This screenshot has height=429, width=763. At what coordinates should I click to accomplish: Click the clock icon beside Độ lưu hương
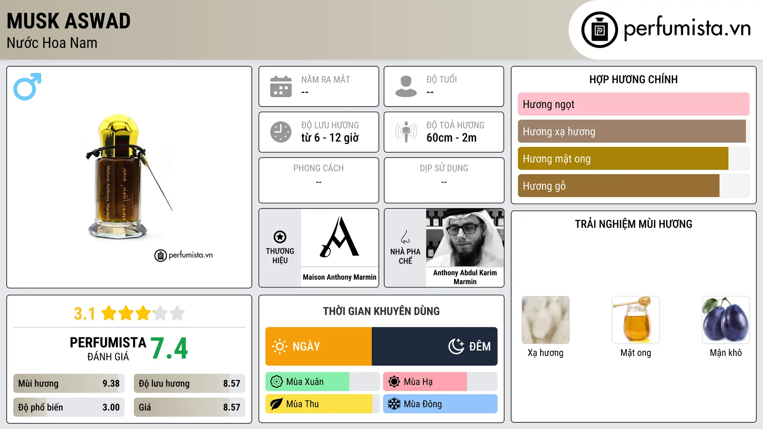pos(281,132)
